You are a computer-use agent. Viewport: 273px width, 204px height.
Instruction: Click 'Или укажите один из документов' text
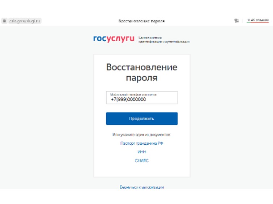[141, 135]
